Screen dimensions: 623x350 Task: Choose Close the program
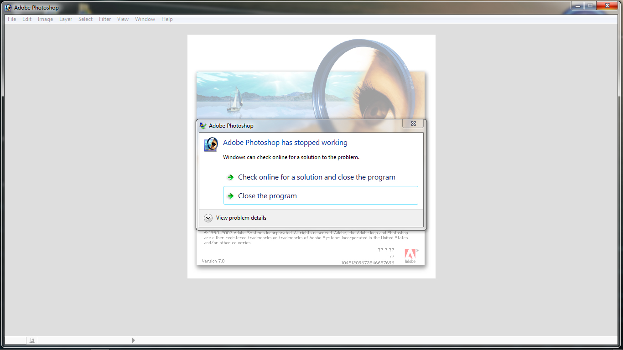click(x=321, y=196)
